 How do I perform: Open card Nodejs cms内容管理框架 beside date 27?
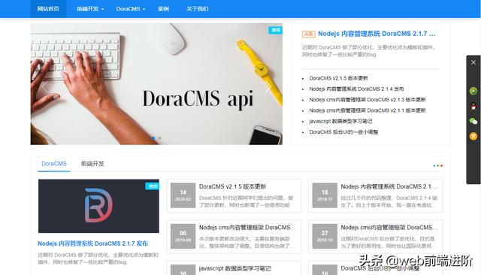389,228
